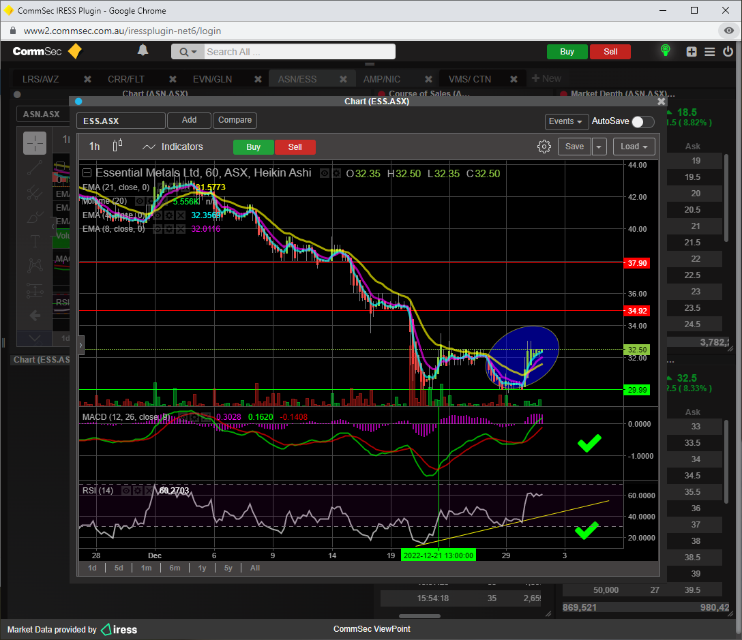Click the green alerts beacon icon
Screen dimensions: 742x640
pyautogui.click(x=666, y=51)
